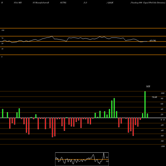Open the mini oscillator chart thumbnail
166x166 pixels.
82,159
